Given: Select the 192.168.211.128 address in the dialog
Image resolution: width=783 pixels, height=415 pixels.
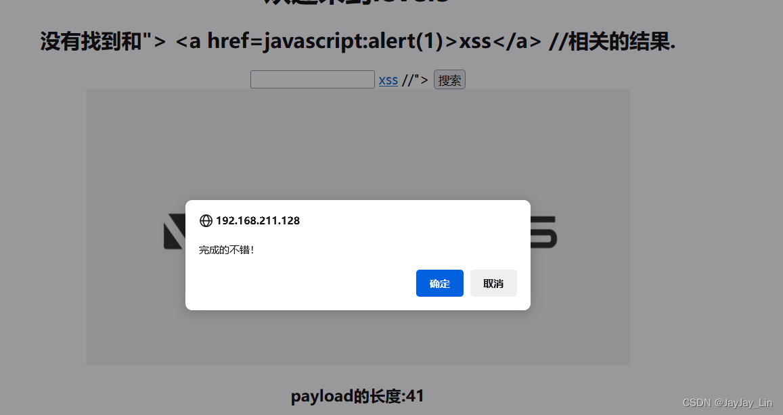Looking at the screenshot, I should 258,220.
